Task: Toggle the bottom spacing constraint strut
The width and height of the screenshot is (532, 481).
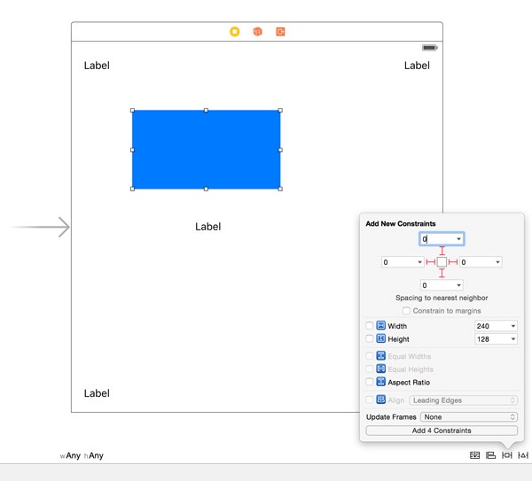Action: click(x=442, y=273)
